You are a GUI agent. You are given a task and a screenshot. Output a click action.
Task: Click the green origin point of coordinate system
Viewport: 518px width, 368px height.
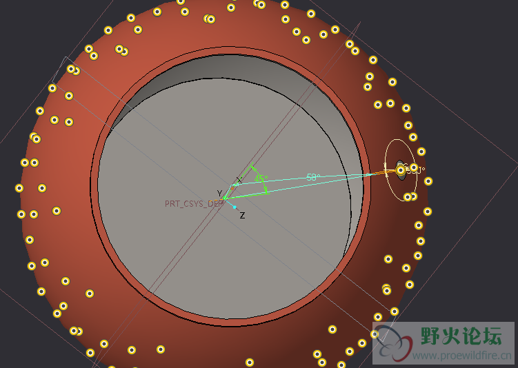pyautogui.click(x=224, y=198)
